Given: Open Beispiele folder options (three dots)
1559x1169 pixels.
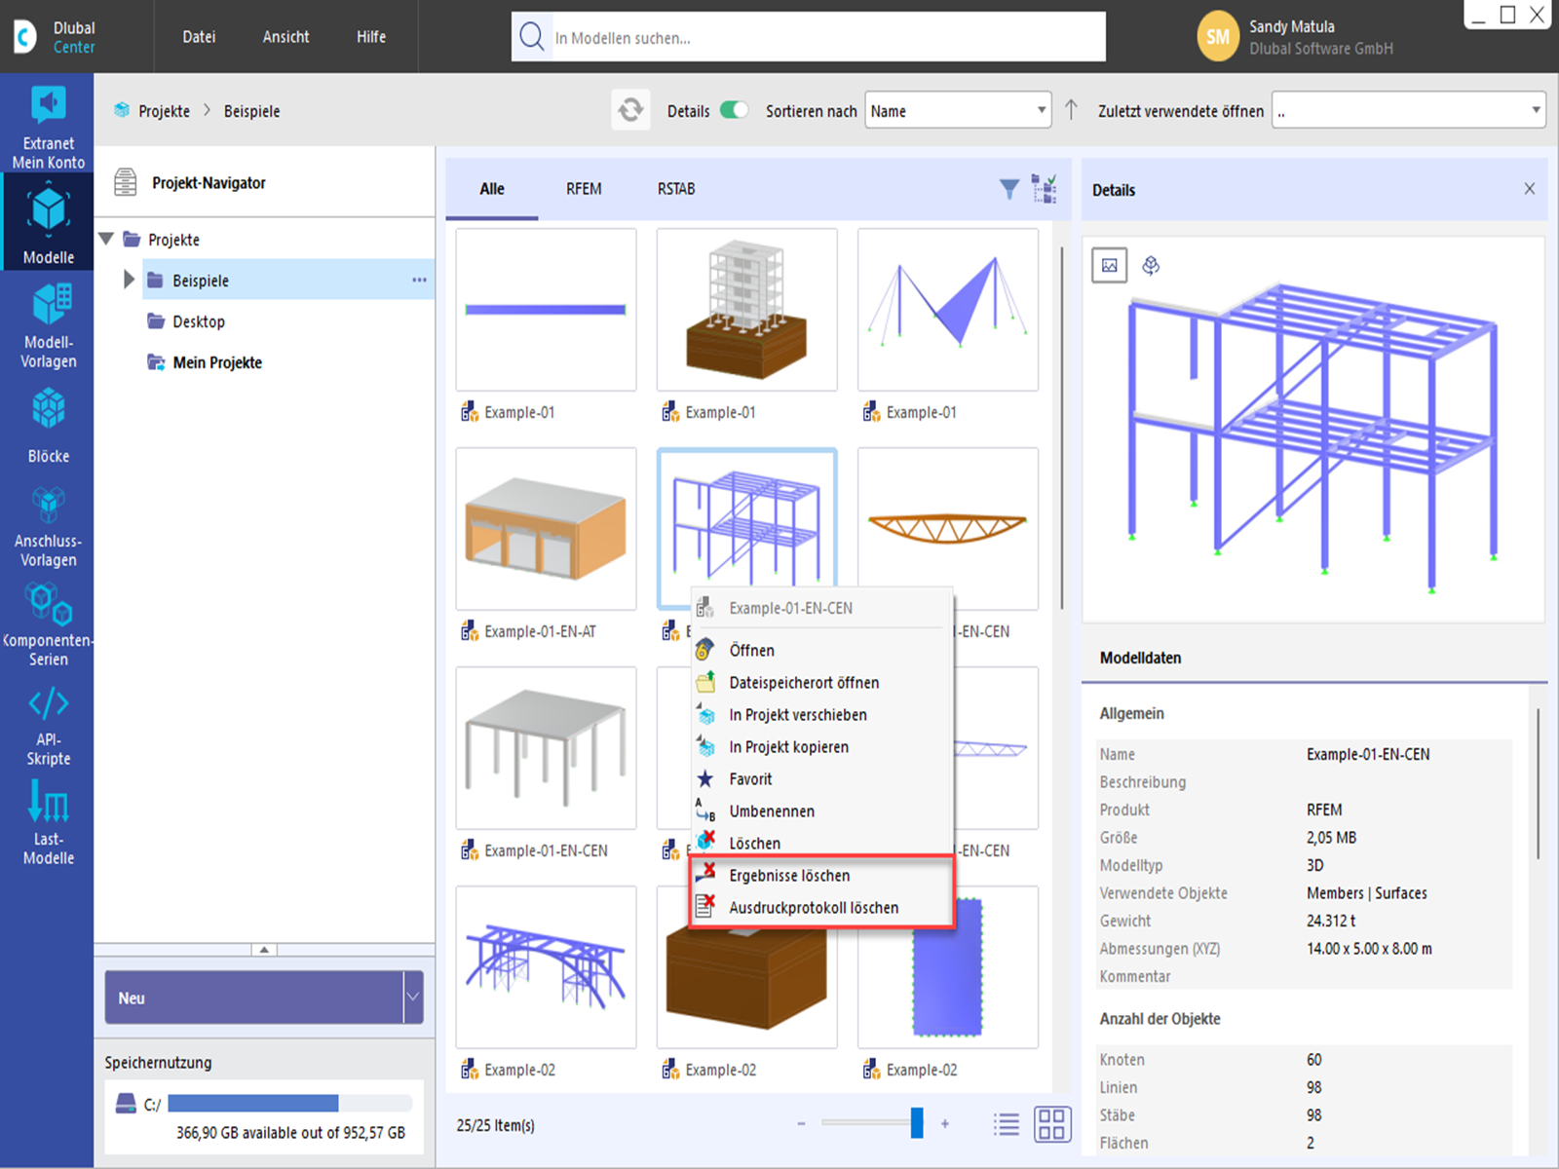Looking at the screenshot, I should [419, 280].
